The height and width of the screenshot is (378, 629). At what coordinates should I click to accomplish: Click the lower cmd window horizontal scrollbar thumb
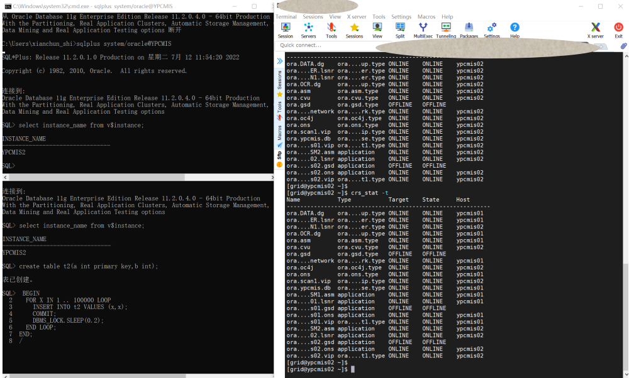click(x=97, y=376)
